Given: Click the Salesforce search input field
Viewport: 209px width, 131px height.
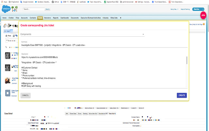Looking at the screenshot, I should [x=34, y=9].
